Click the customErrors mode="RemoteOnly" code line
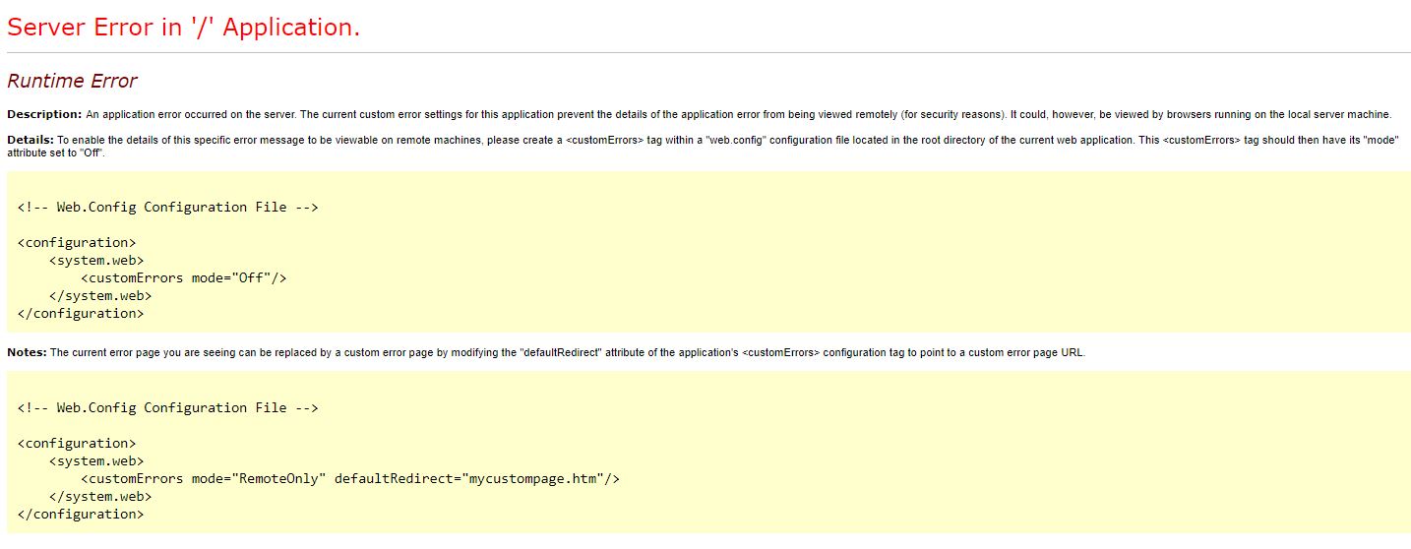 tap(350, 478)
